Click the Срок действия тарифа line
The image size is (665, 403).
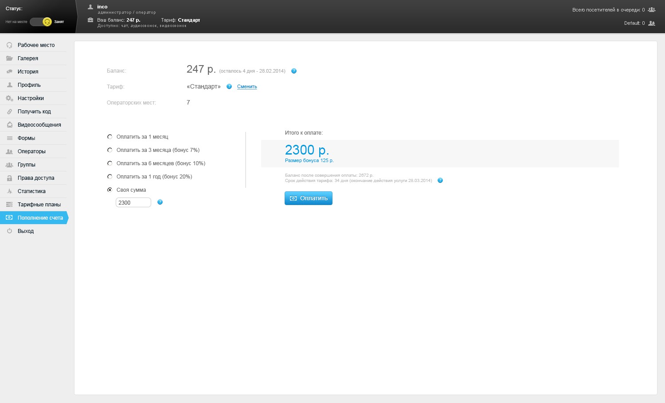[359, 181]
